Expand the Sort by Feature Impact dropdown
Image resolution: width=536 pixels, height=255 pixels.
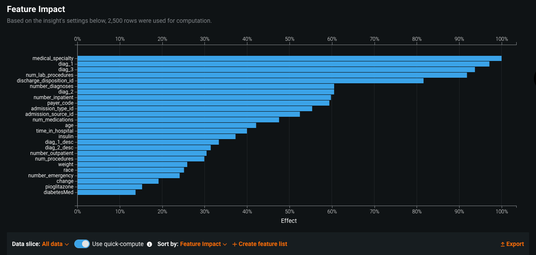(x=203, y=244)
